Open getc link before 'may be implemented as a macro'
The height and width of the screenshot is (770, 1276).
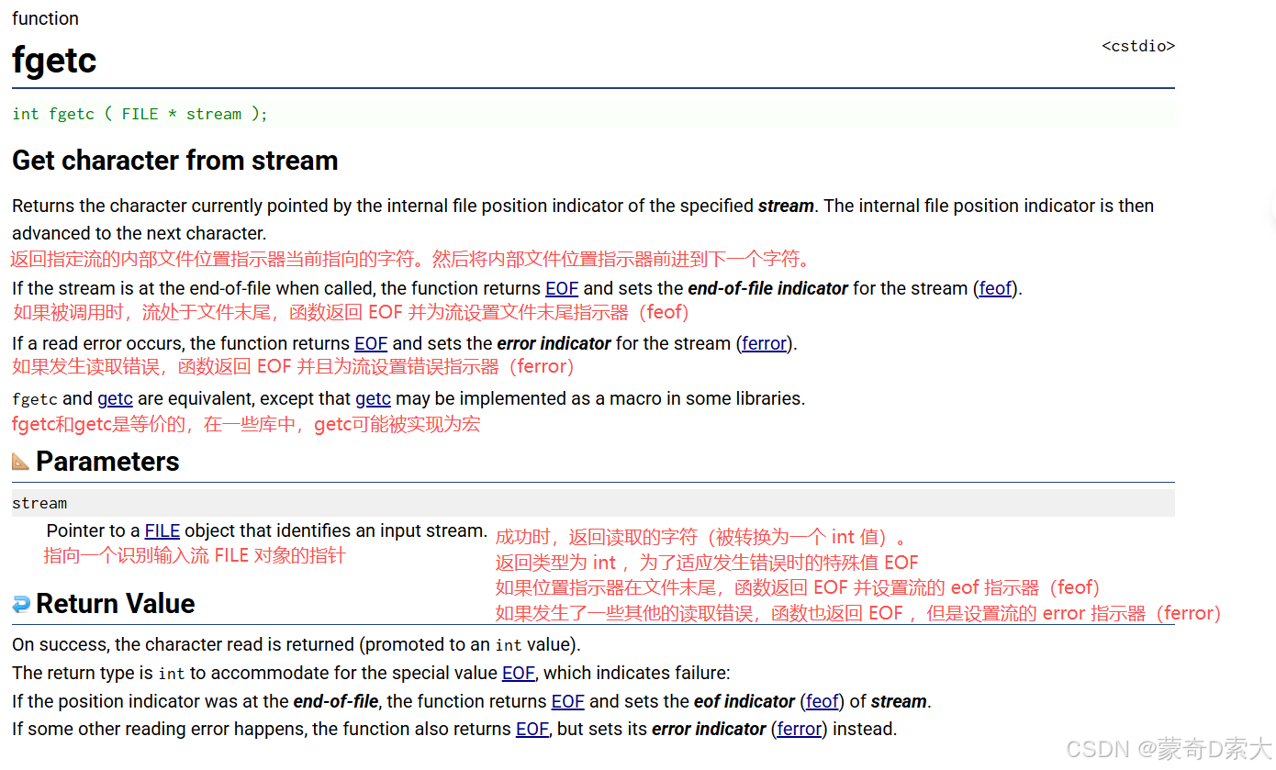[x=373, y=398]
